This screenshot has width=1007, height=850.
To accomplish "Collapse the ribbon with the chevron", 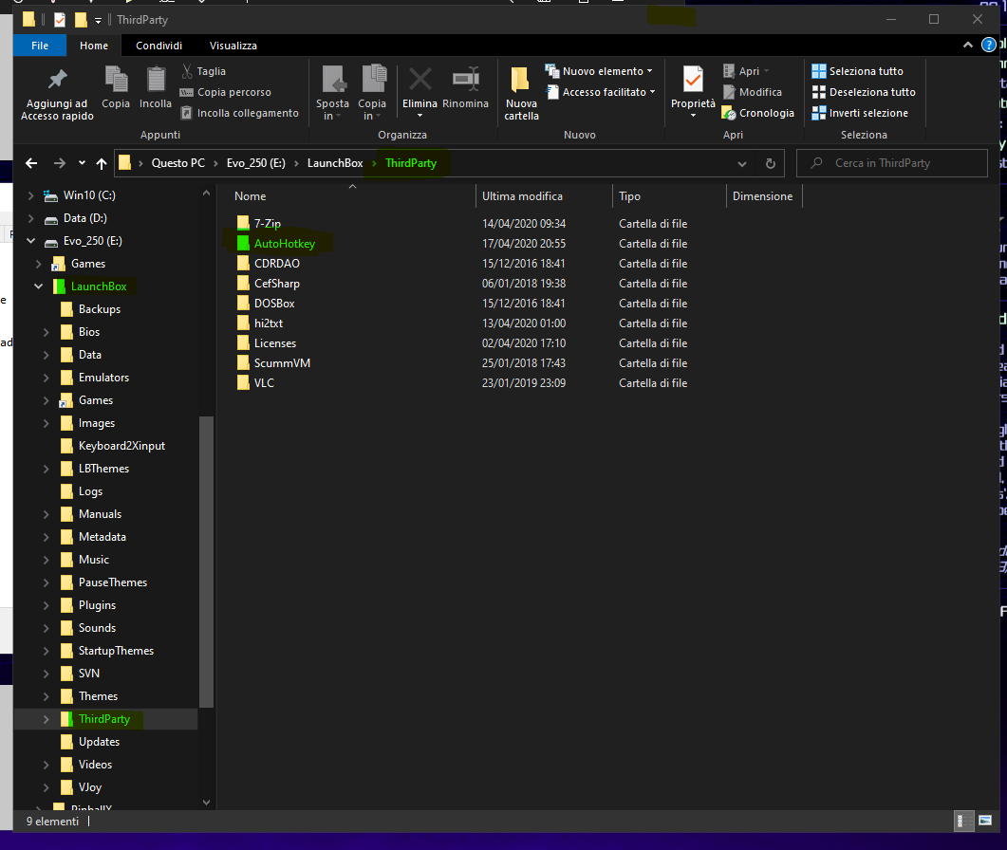I will click(968, 45).
